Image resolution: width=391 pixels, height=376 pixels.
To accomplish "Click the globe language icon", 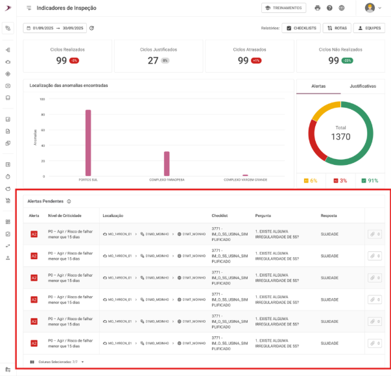I will tap(342, 8).
